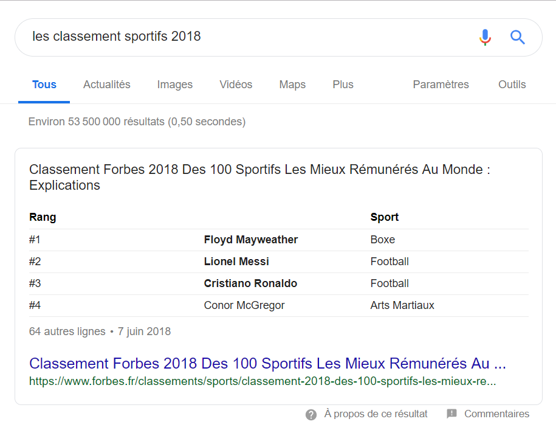Image resolution: width=556 pixels, height=430 pixels.
Task: Click the Football cell in Lionel Messi's row
Action: pos(390,262)
